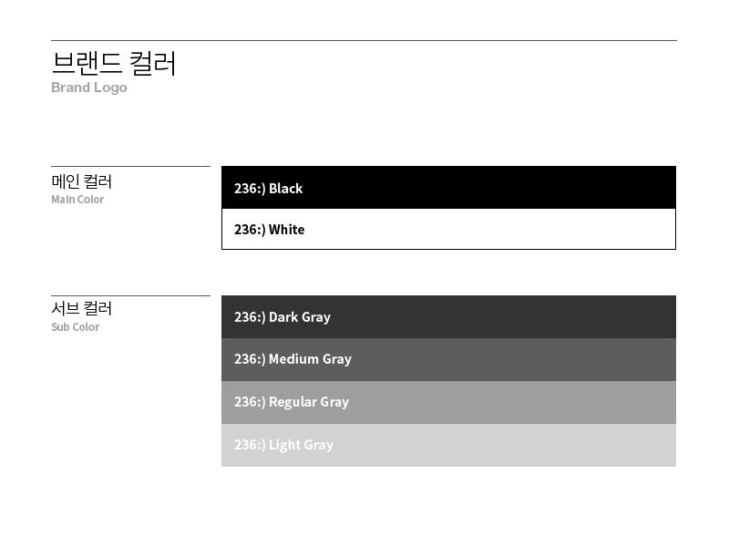The width and height of the screenshot is (729, 547).
Task: Select the 메인 컬러 section heading
Action: click(x=82, y=181)
